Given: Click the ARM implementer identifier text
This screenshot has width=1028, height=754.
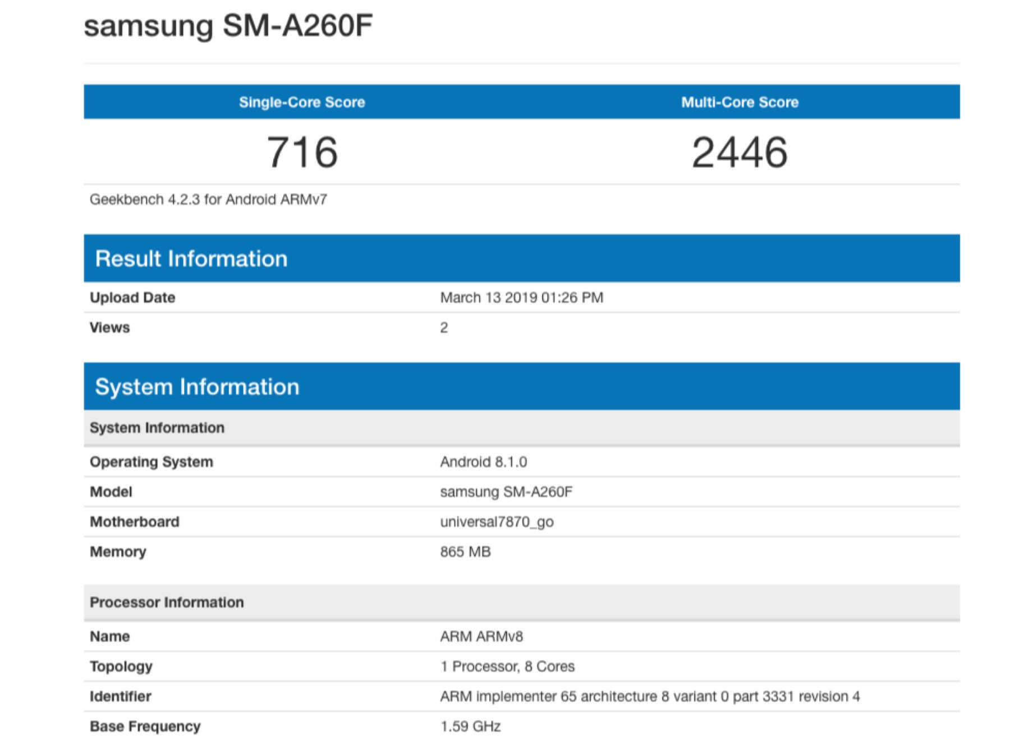Looking at the screenshot, I should pos(649,696).
